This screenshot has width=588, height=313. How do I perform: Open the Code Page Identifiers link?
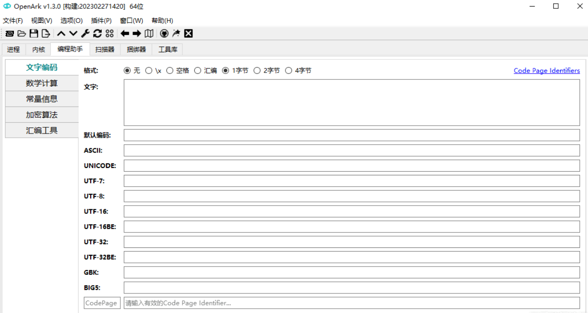click(x=547, y=70)
